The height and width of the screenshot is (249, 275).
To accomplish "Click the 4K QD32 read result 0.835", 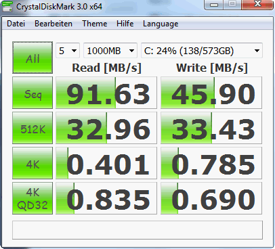I will pyautogui.click(x=106, y=198).
